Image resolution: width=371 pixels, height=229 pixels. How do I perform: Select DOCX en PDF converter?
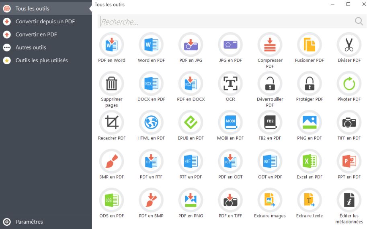pyautogui.click(x=151, y=84)
